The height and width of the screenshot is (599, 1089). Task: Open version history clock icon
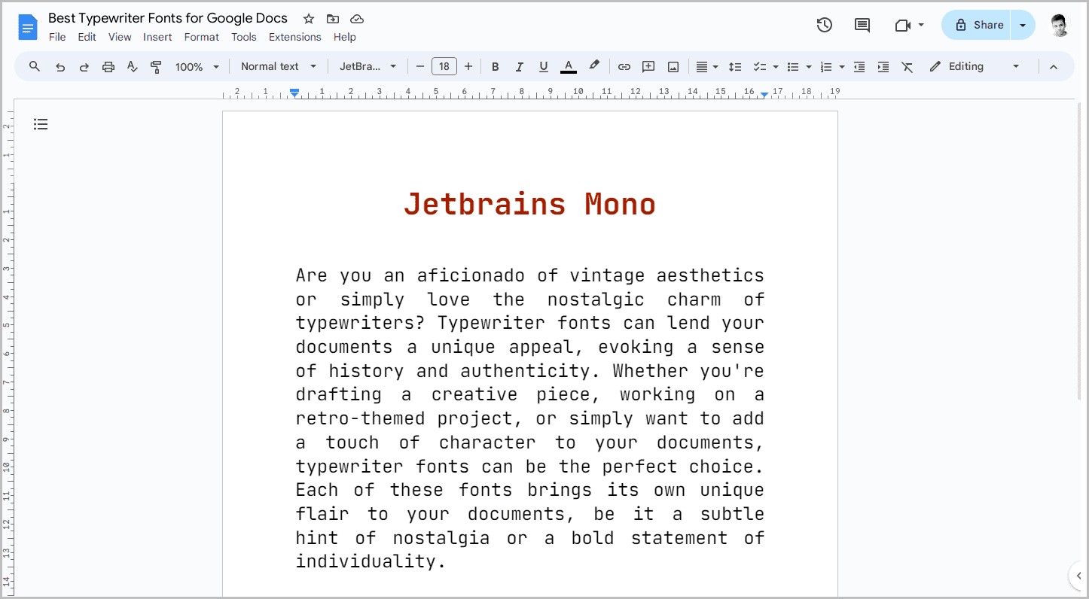point(825,25)
